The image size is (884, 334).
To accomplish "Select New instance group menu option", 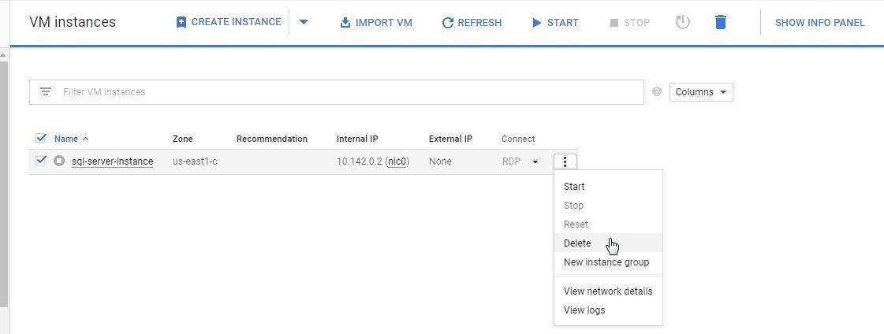I will point(606,262).
